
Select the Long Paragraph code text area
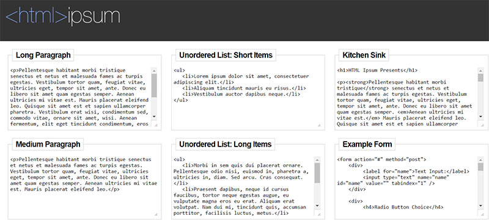coord(83,97)
